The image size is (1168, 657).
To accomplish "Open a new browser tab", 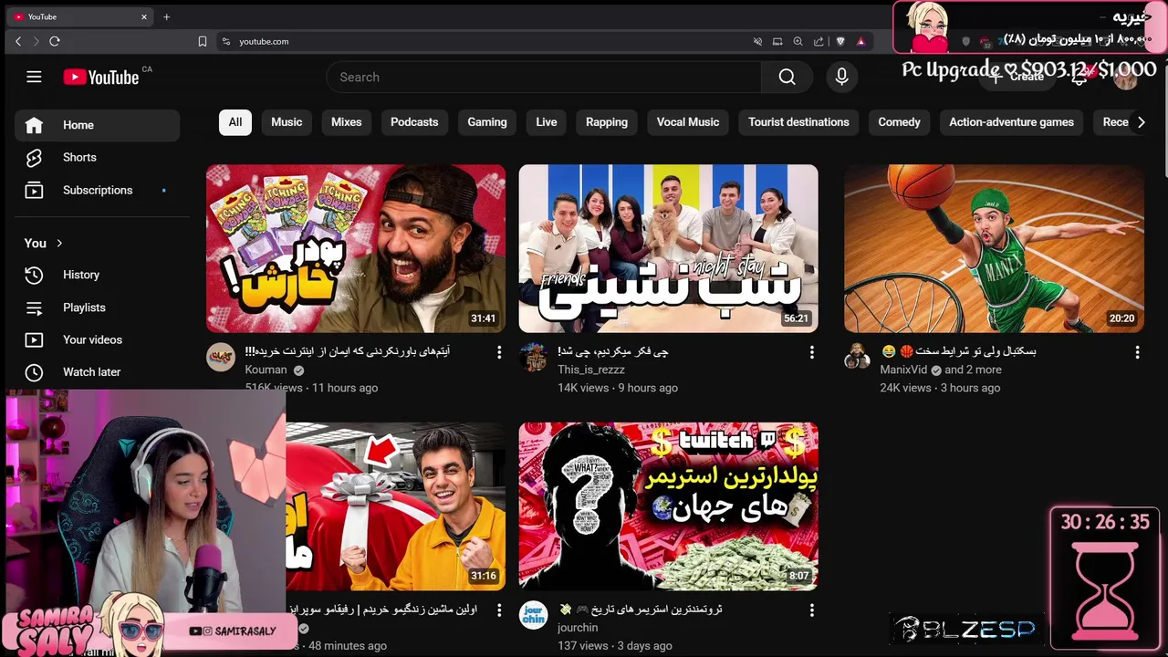I will pos(166,16).
